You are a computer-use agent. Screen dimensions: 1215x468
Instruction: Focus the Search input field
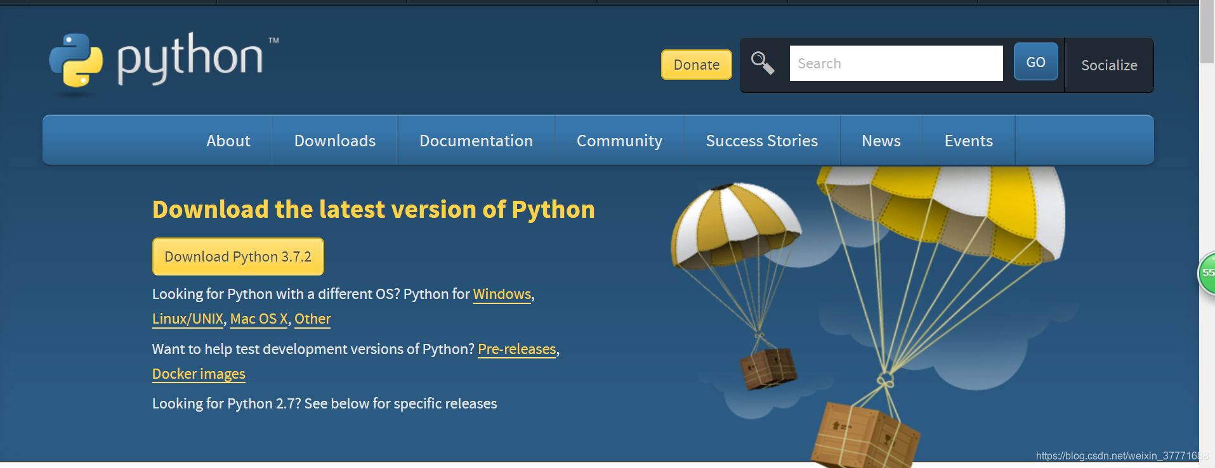point(896,63)
